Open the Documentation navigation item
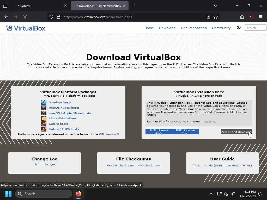 click(x=194, y=28)
